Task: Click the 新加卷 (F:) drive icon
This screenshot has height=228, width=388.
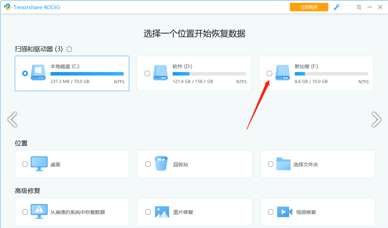Action: [x=283, y=72]
